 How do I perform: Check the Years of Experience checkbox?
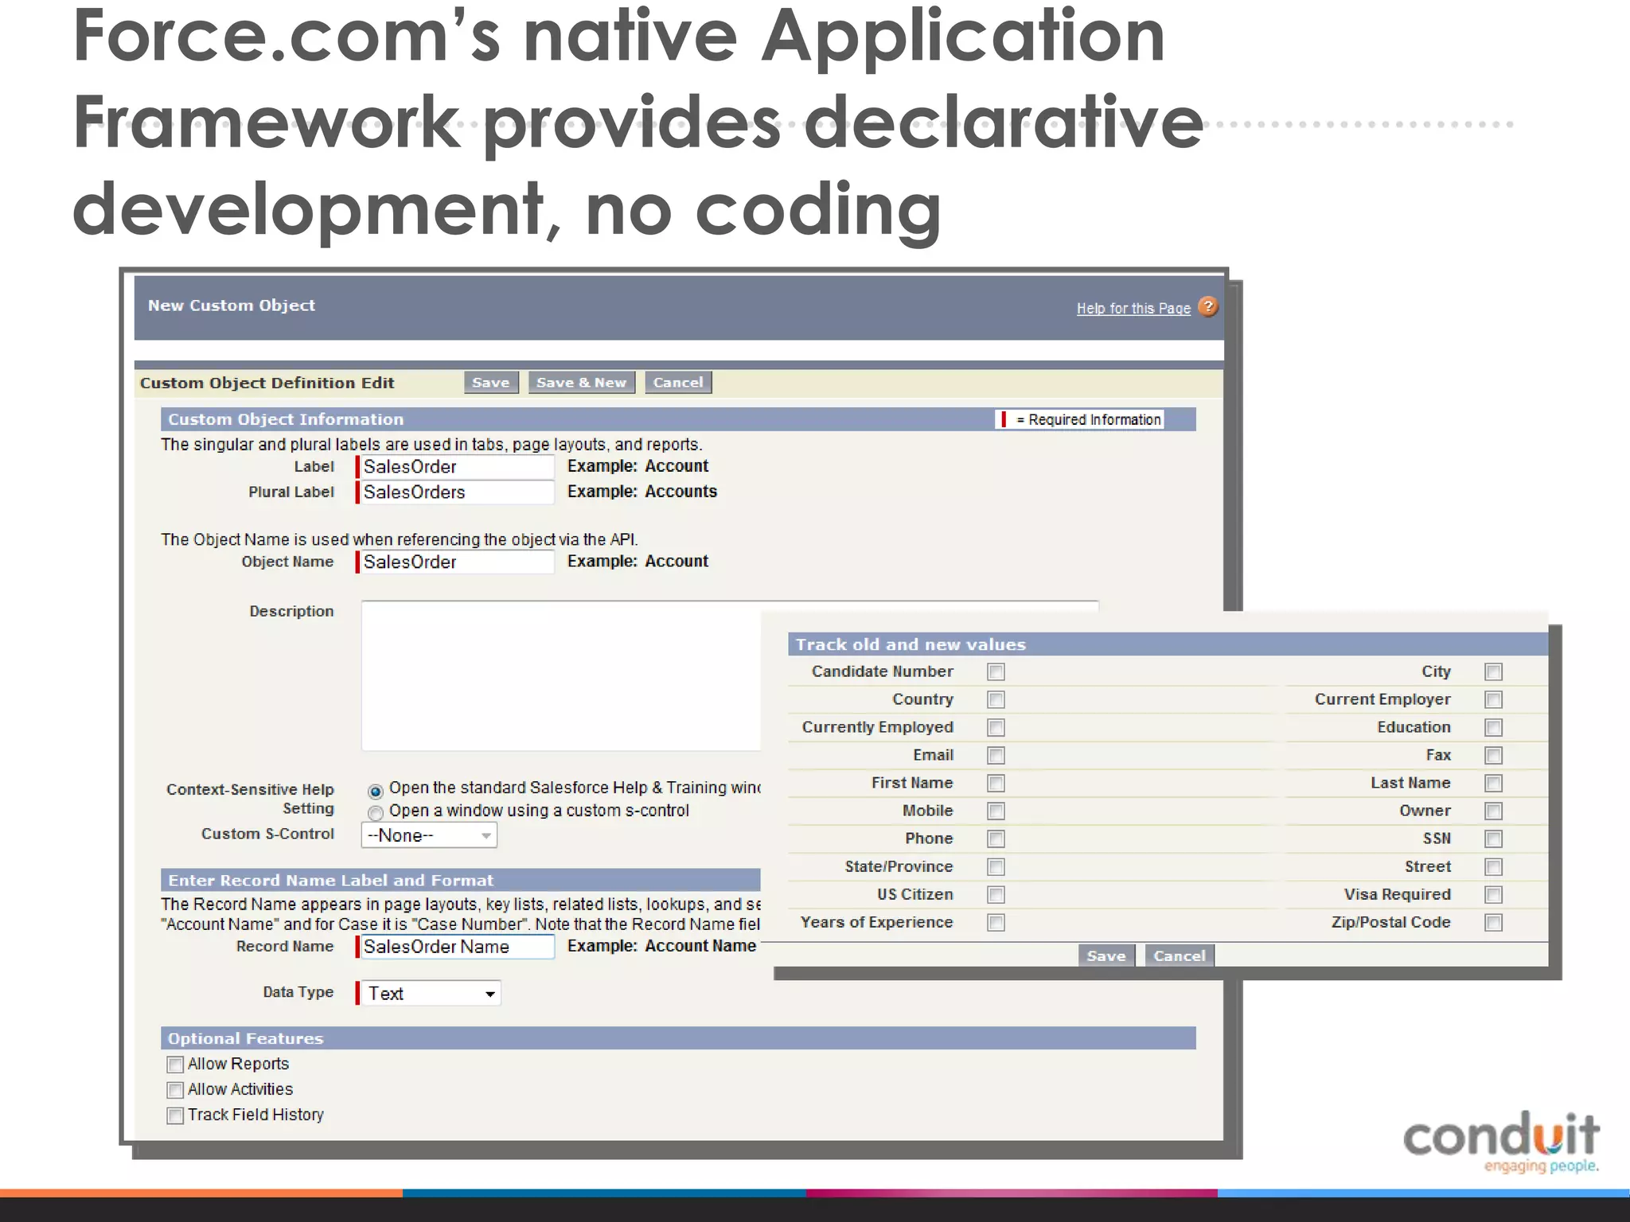(996, 923)
